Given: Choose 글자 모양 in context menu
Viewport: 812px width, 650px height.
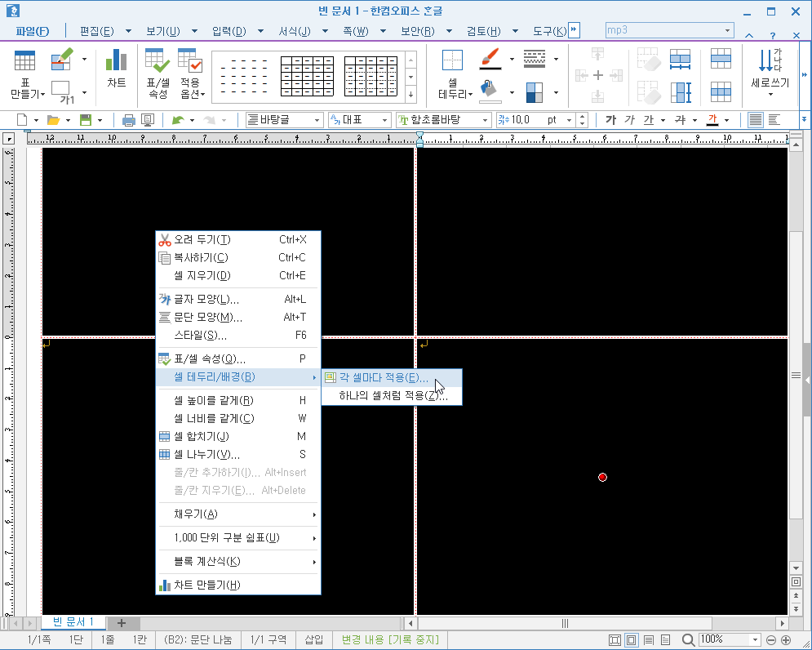Looking at the screenshot, I should coord(238,299).
